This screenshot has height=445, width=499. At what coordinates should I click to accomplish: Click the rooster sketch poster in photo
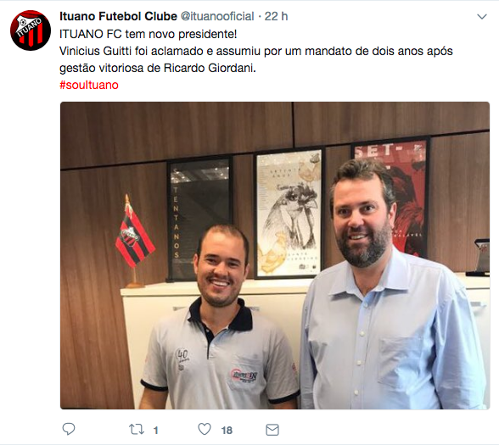(x=289, y=214)
